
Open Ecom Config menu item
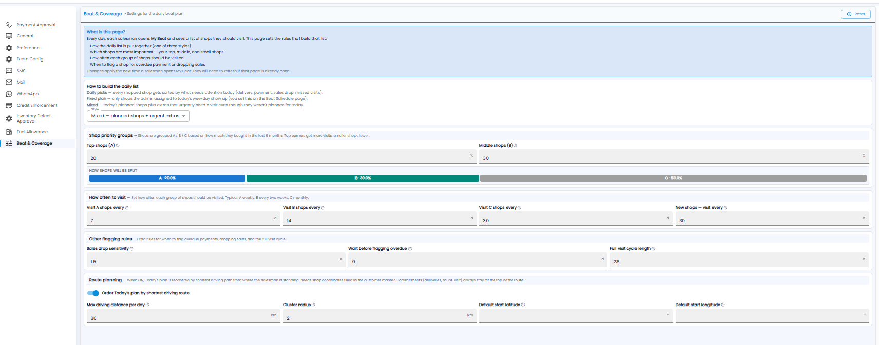30,59
